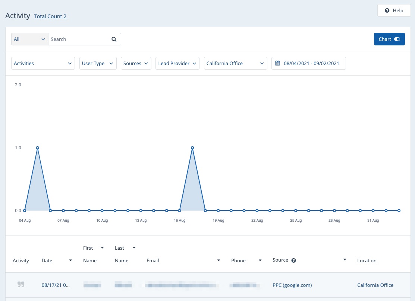This screenshot has width=415, height=301.
Task: Sort by Date column arrow
Action: point(70,260)
